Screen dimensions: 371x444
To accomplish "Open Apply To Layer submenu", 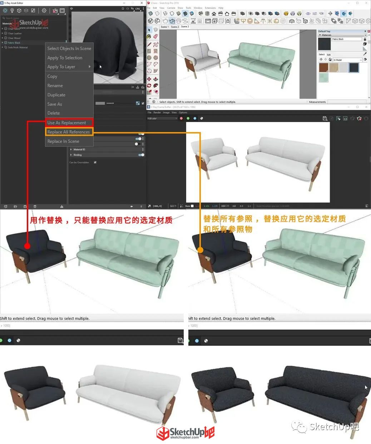I will click(x=69, y=67).
